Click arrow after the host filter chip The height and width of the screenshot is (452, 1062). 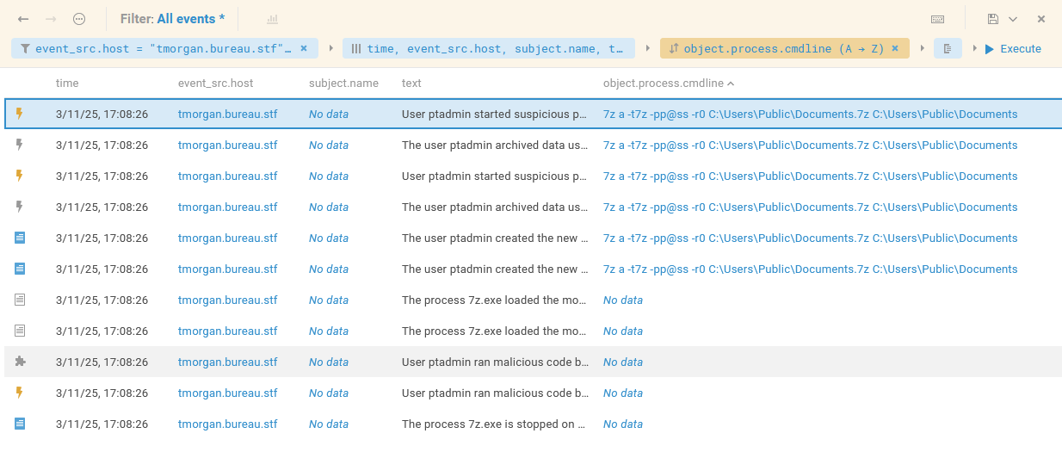point(331,48)
